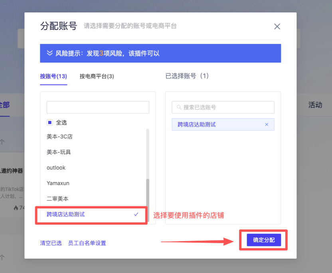The width and height of the screenshot is (332, 273).
Task: Close the 分配账号 dialog
Action: [277, 26]
